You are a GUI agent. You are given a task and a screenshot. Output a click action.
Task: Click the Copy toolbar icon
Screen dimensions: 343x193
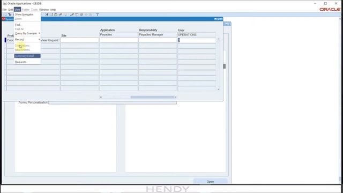point(51,14)
